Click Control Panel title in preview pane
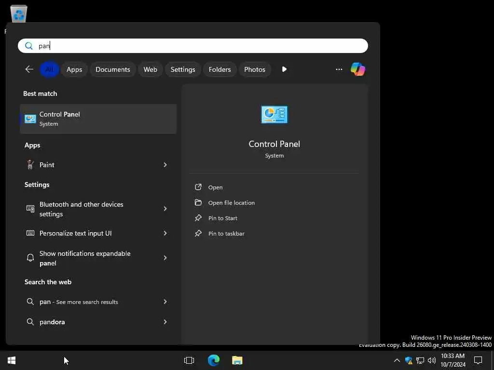The width and height of the screenshot is (494, 370). coord(274,144)
